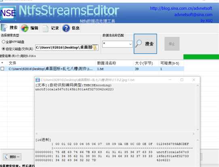Click the unctf flag text line
This screenshot has width=219, height=167.
[x=74, y=89]
